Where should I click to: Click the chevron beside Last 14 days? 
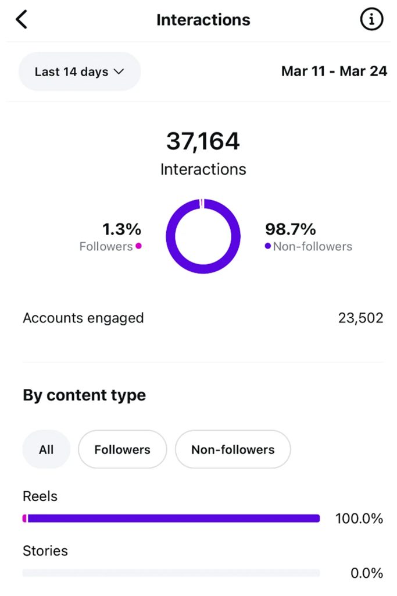[x=119, y=72]
